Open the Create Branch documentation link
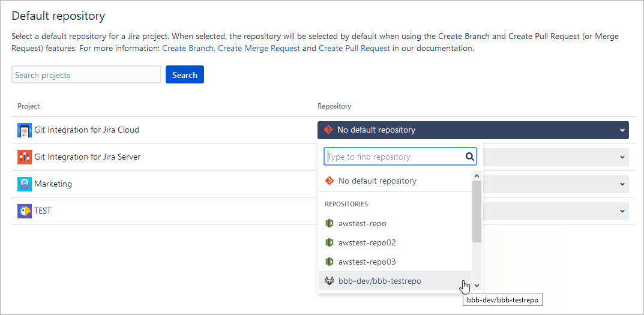Viewport: 644px width, 315px height. coord(188,48)
